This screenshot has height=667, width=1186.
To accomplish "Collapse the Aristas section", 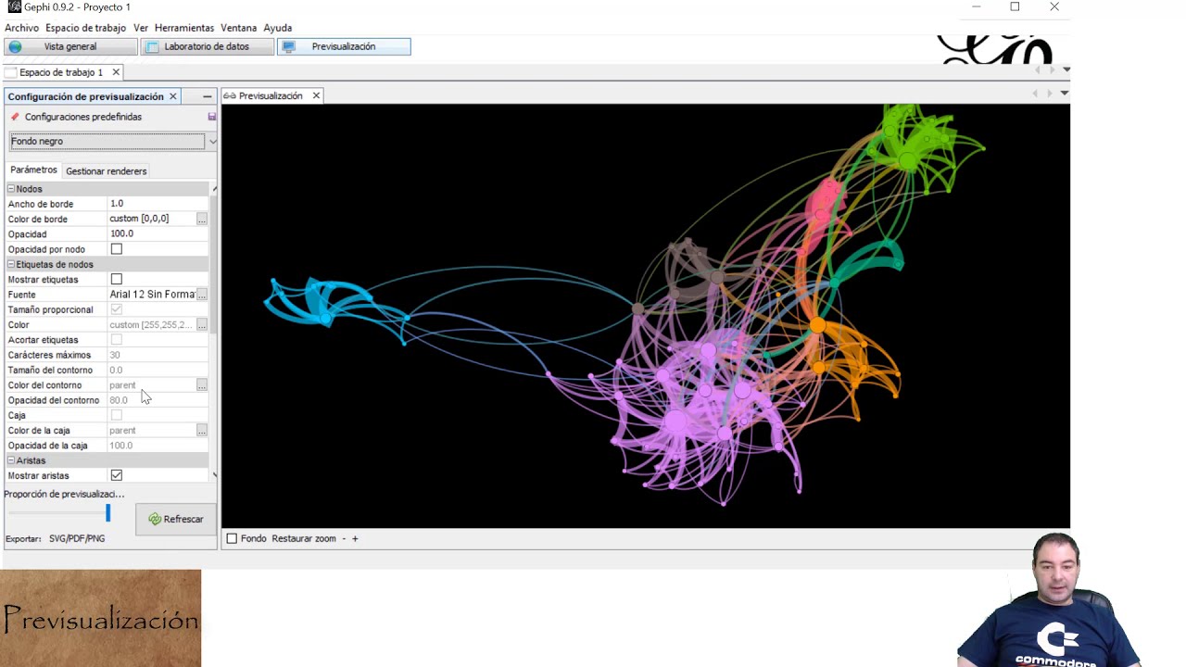I will [11, 460].
